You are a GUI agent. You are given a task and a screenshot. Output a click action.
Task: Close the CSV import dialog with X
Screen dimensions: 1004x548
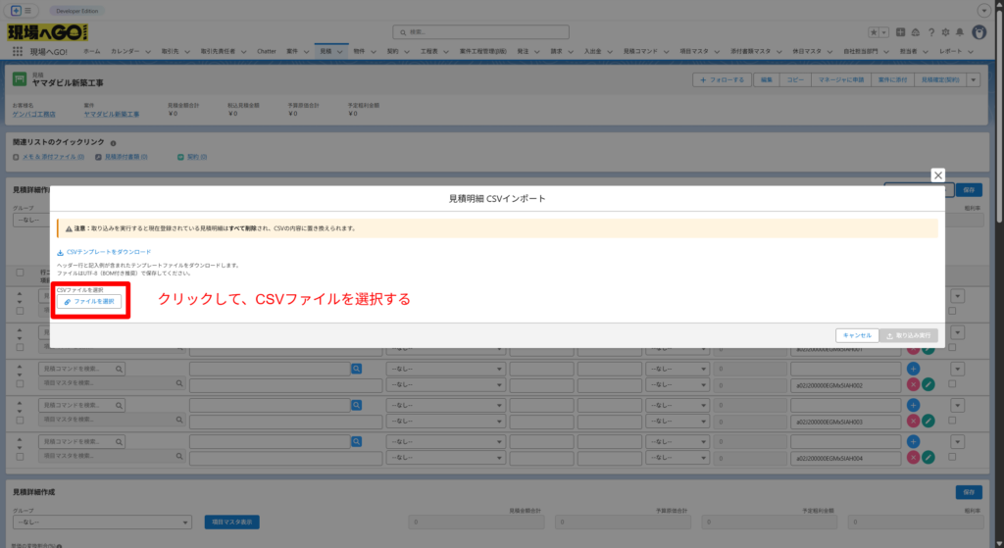point(937,174)
